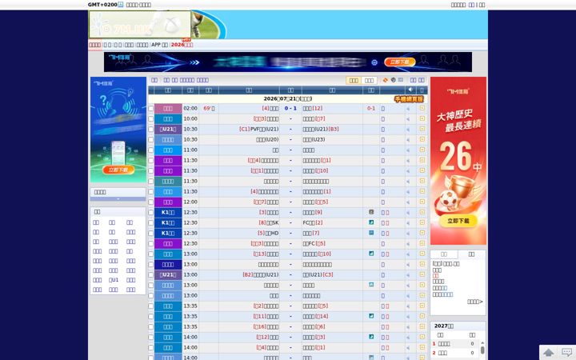This screenshot has width=576, height=360.
Task: Click the grey broadcast icon in K1 [3] row
Action: [371, 212]
